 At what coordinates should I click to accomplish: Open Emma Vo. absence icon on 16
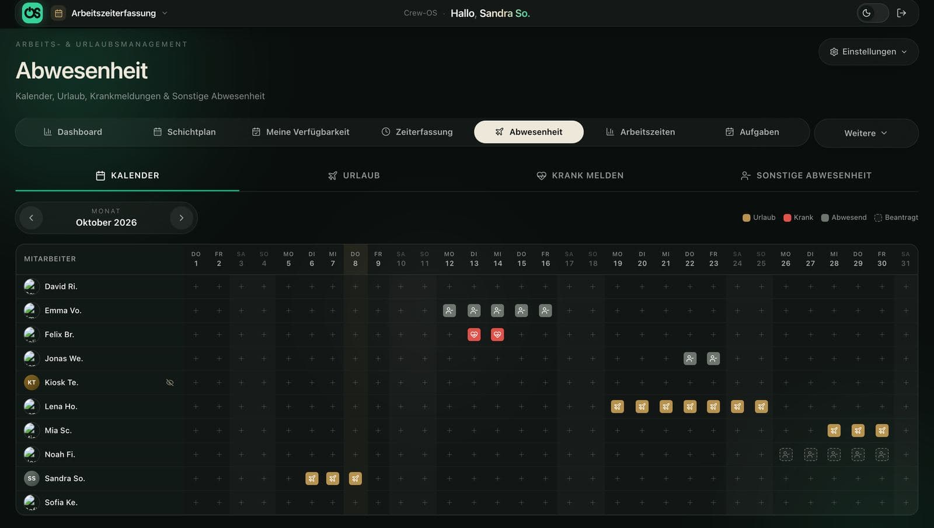pyautogui.click(x=545, y=311)
